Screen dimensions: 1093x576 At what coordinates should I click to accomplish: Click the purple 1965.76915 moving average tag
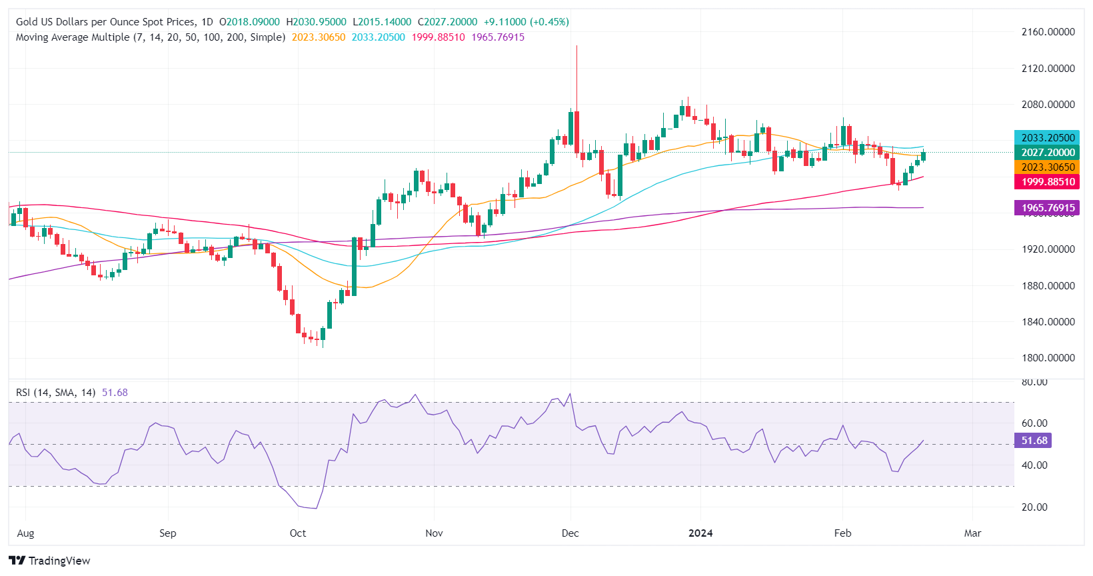click(x=1047, y=208)
